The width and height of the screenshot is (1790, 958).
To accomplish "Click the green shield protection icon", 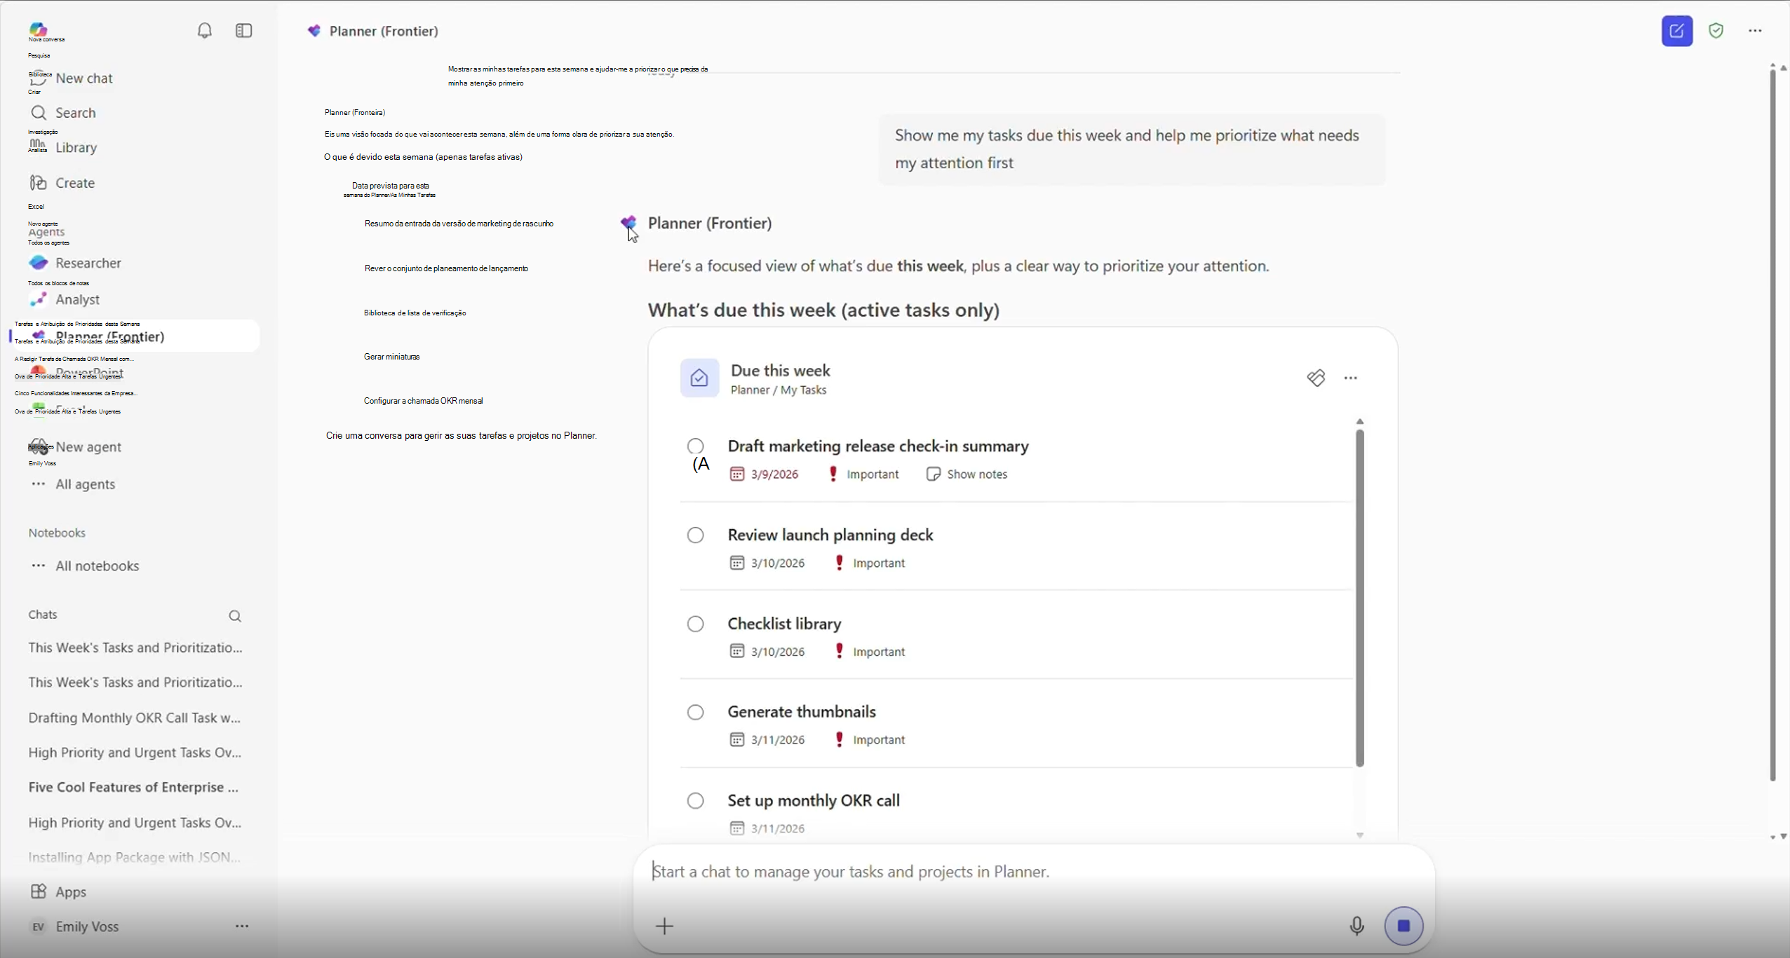I will [x=1716, y=31].
